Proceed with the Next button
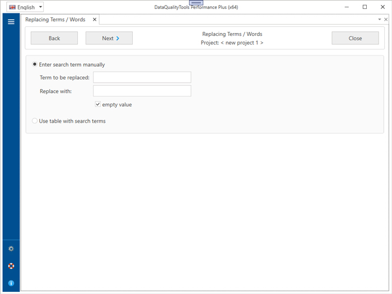The image size is (392, 294). (x=109, y=38)
